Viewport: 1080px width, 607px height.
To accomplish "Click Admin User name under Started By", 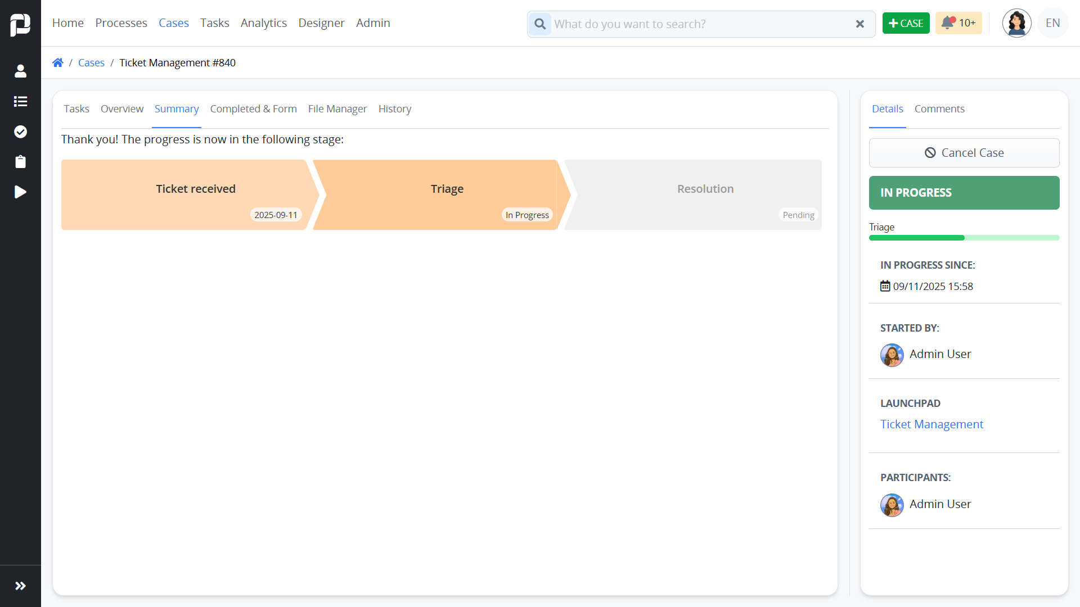I will 940,354.
